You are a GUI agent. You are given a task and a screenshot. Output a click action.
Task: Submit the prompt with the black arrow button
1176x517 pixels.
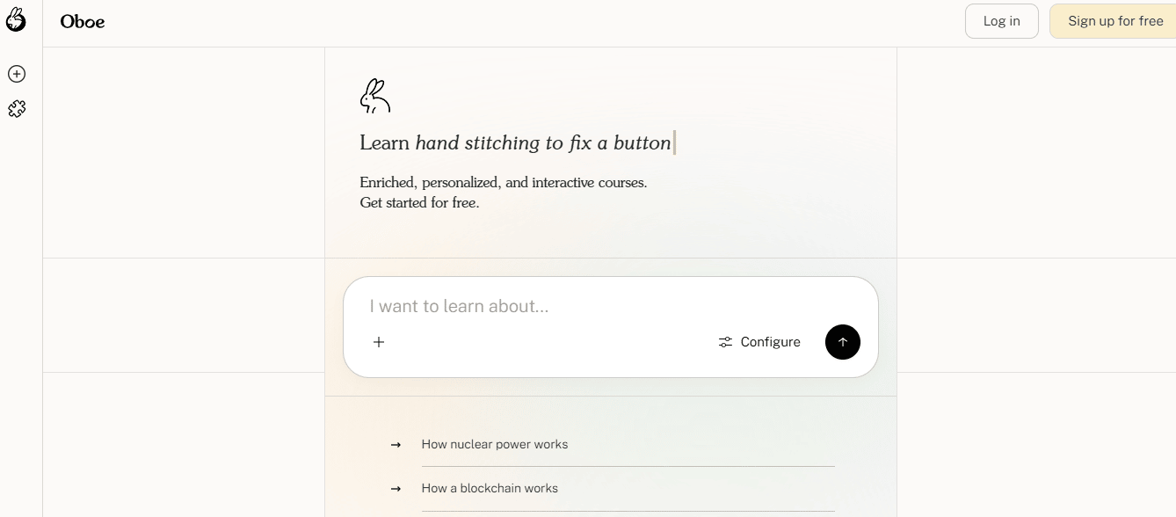(842, 342)
